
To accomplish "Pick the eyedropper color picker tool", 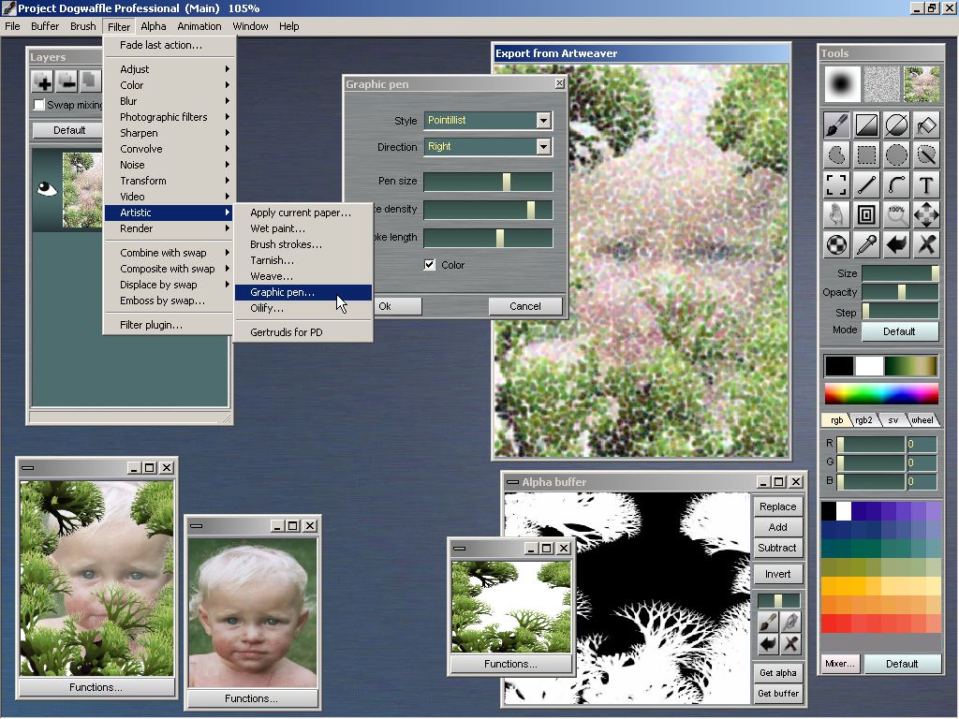I will point(866,244).
